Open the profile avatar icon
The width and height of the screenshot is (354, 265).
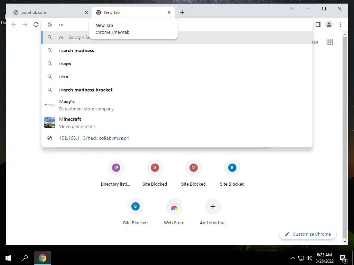point(329,24)
